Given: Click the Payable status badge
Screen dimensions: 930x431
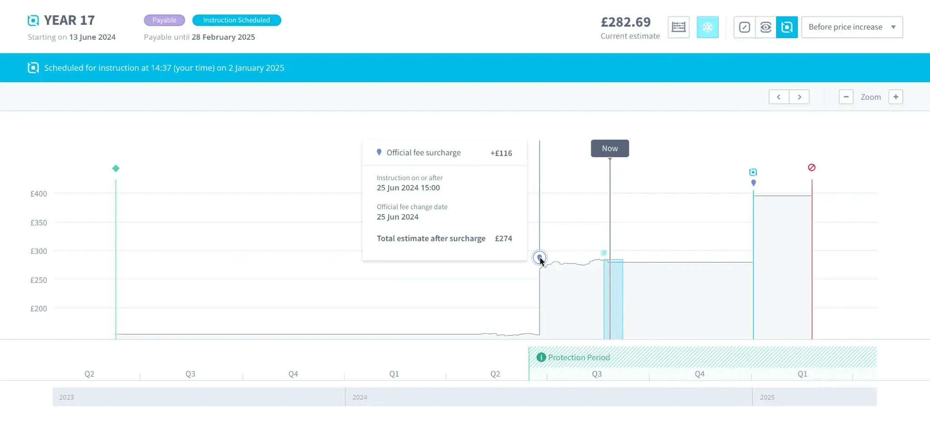Looking at the screenshot, I should [x=164, y=20].
